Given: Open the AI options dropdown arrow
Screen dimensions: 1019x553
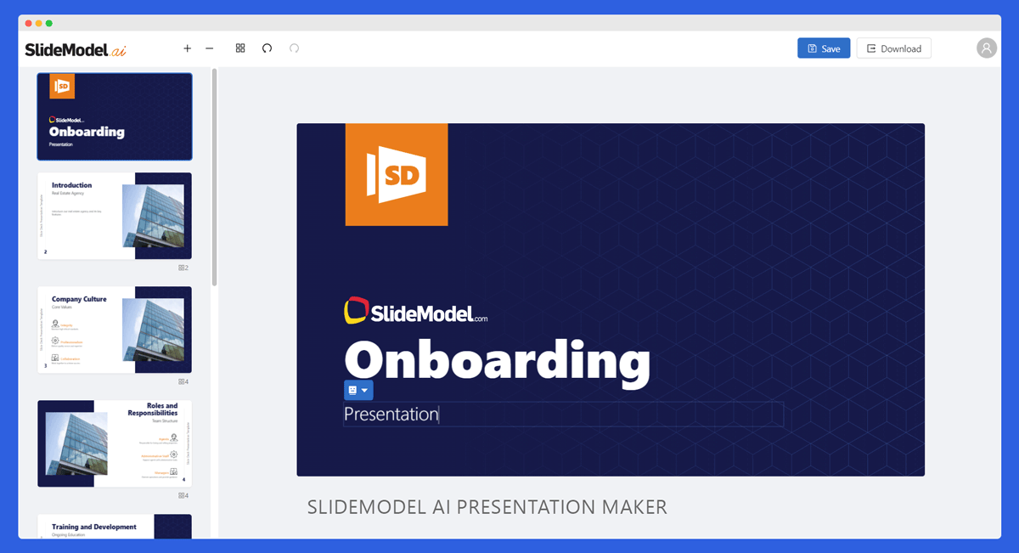Looking at the screenshot, I should (x=365, y=390).
